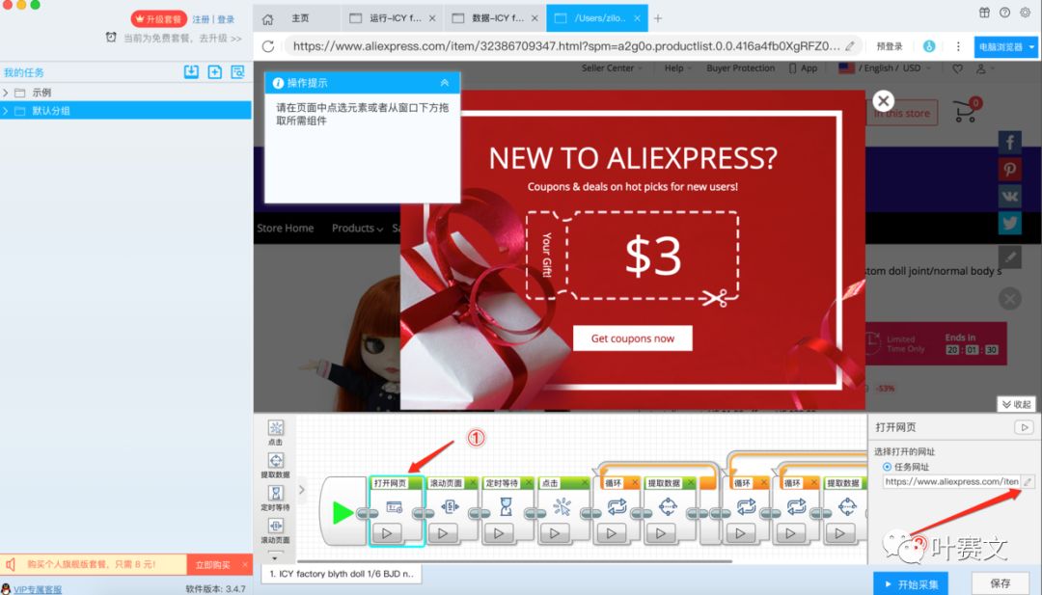Open the shopping cart icon
The image size is (1042, 595).
tap(967, 110)
